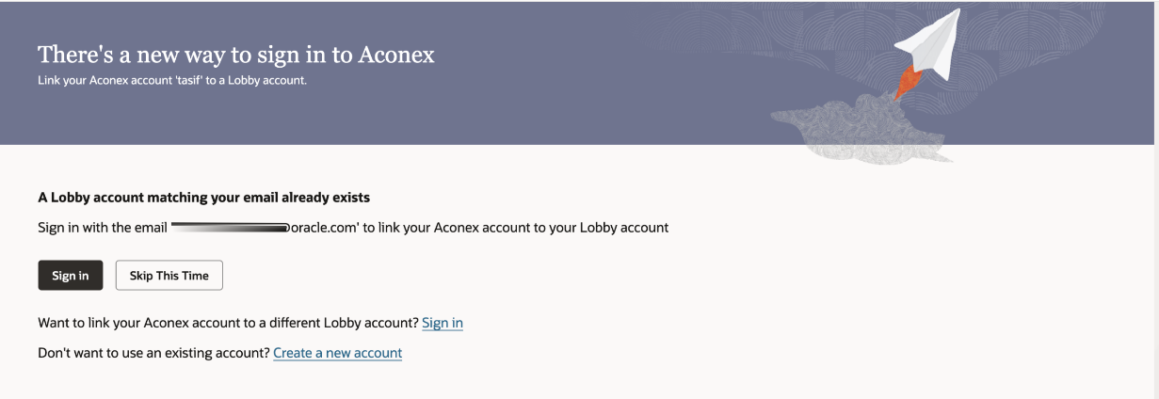Click the 'Want to link your Aconex account' question
The height and width of the screenshot is (399, 1159).
click(228, 323)
